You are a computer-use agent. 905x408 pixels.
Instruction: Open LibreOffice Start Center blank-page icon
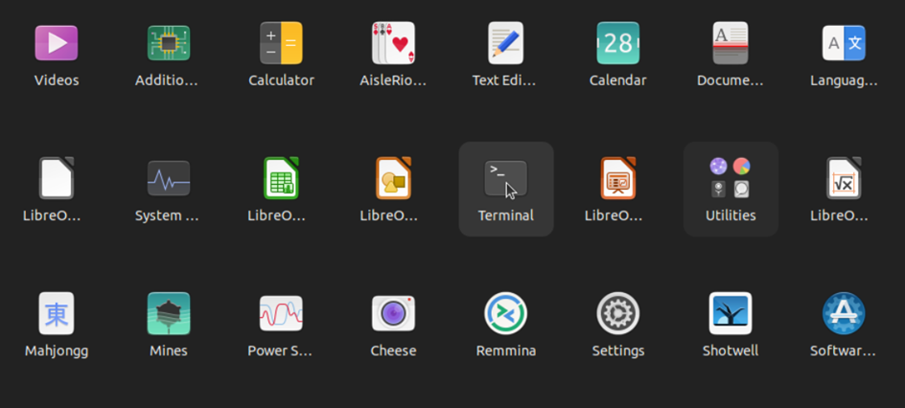click(x=56, y=178)
